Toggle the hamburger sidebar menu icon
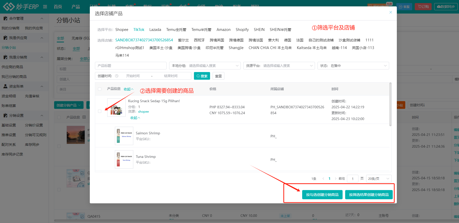 [45, 7]
